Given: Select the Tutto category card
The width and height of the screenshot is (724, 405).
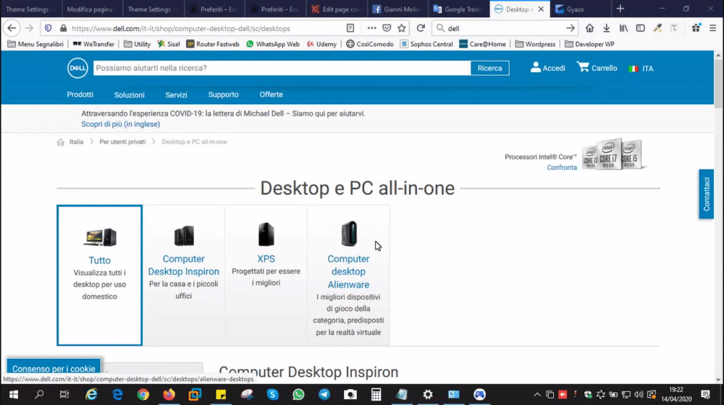Looking at the screenshot, I should pyautogui.click(x=100, y=276).
